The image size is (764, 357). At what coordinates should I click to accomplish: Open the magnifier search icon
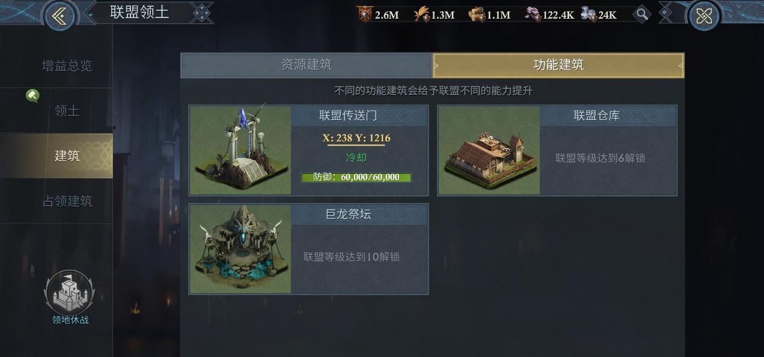642,14
